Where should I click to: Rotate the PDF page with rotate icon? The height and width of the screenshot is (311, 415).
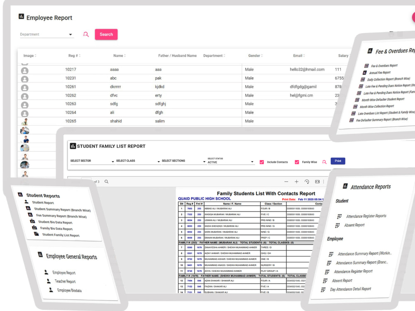click(x=307, y=182)
